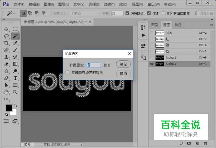Select the Crop tool
The image size is (216, 148).
pyautogui.click(x=6, y=43)
